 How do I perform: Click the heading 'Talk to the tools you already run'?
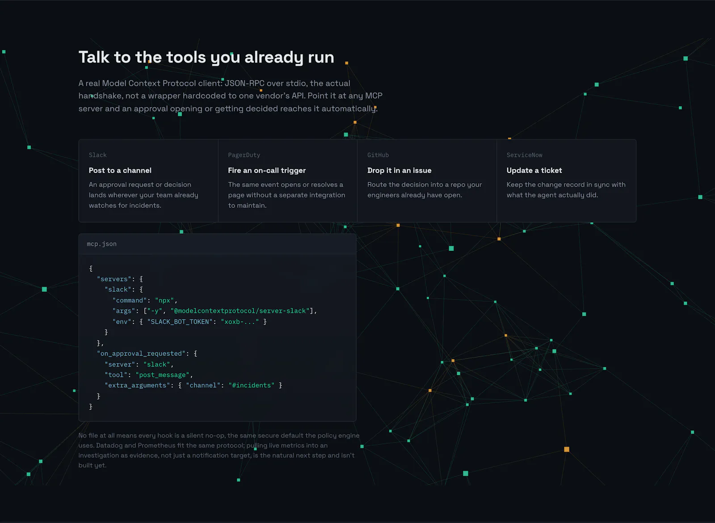206,58
